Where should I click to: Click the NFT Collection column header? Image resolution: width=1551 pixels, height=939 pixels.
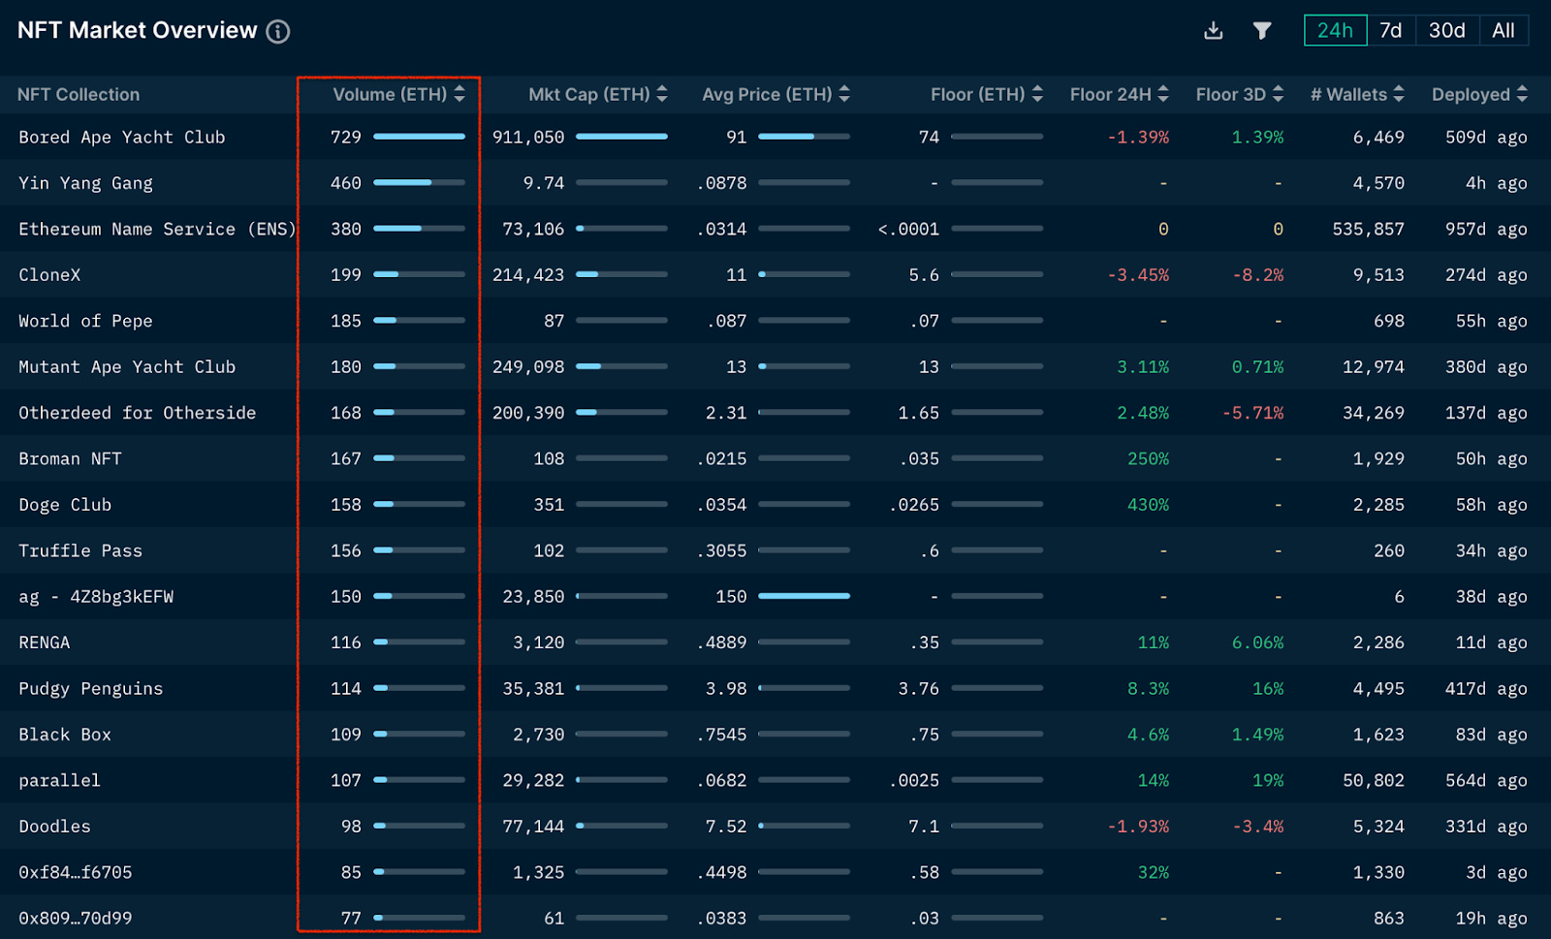[79, 94]
